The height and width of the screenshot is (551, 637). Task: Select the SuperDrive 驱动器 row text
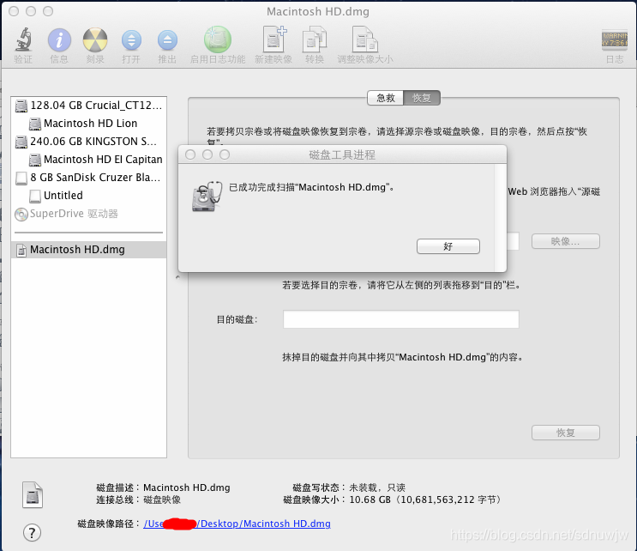(x=74, y=214)
